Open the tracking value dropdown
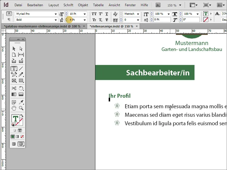Viewport: 227px width, 170px height. tap(138, 20)
